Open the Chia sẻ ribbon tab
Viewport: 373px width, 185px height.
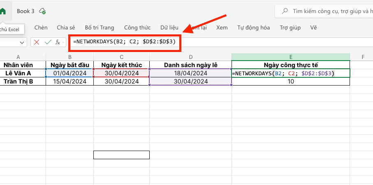point(66,28)
